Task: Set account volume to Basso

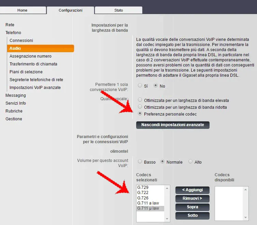Action: (x=140, y=162)
